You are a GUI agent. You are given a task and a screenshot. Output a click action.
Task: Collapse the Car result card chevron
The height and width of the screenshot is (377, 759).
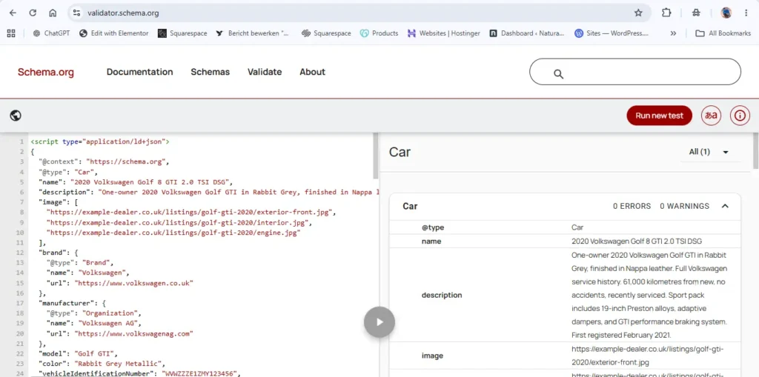(725, 206)
